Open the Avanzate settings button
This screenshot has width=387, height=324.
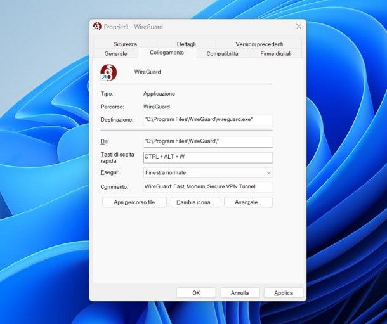248,202
